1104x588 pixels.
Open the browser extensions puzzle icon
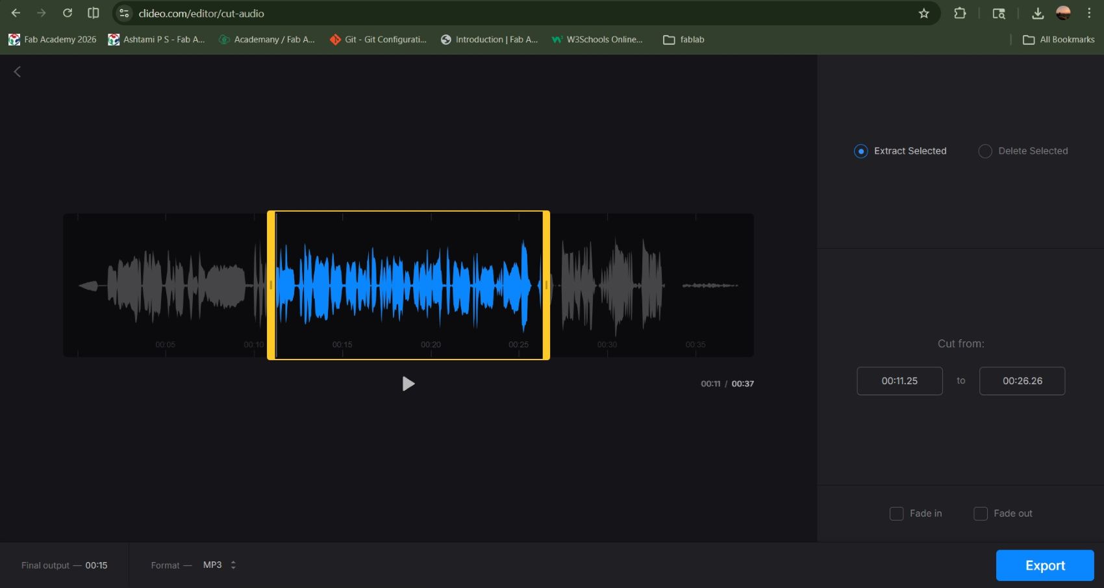[960, 13]
